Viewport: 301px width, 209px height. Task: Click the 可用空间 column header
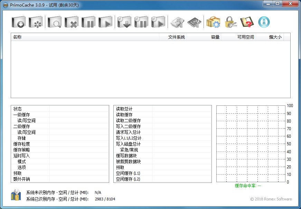click(238, 37)
